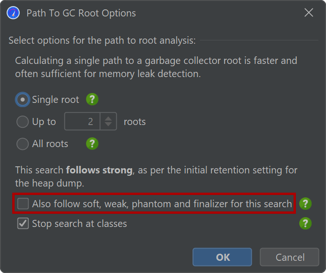Viewport: 326px width, 273px height.
Task: Choose the Up to roots radio option
Action: click(x=23, y=122)
